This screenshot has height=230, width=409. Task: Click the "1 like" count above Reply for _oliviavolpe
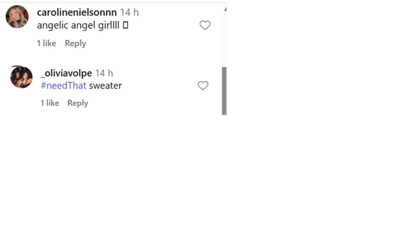(50, 103)
